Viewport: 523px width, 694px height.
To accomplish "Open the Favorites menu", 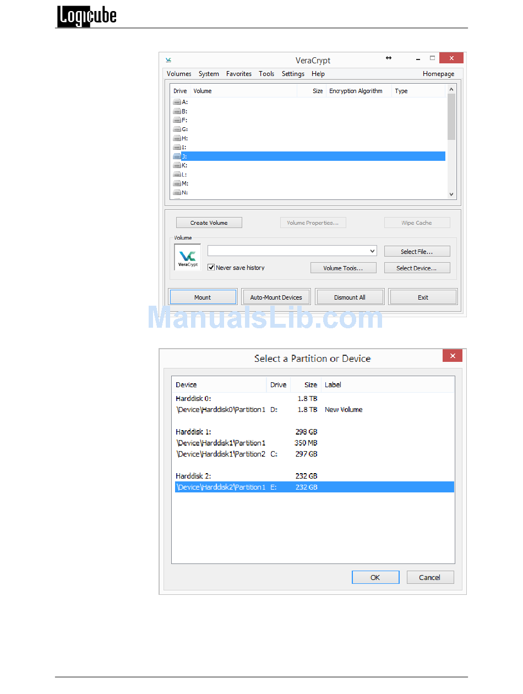I will [239, 74].
